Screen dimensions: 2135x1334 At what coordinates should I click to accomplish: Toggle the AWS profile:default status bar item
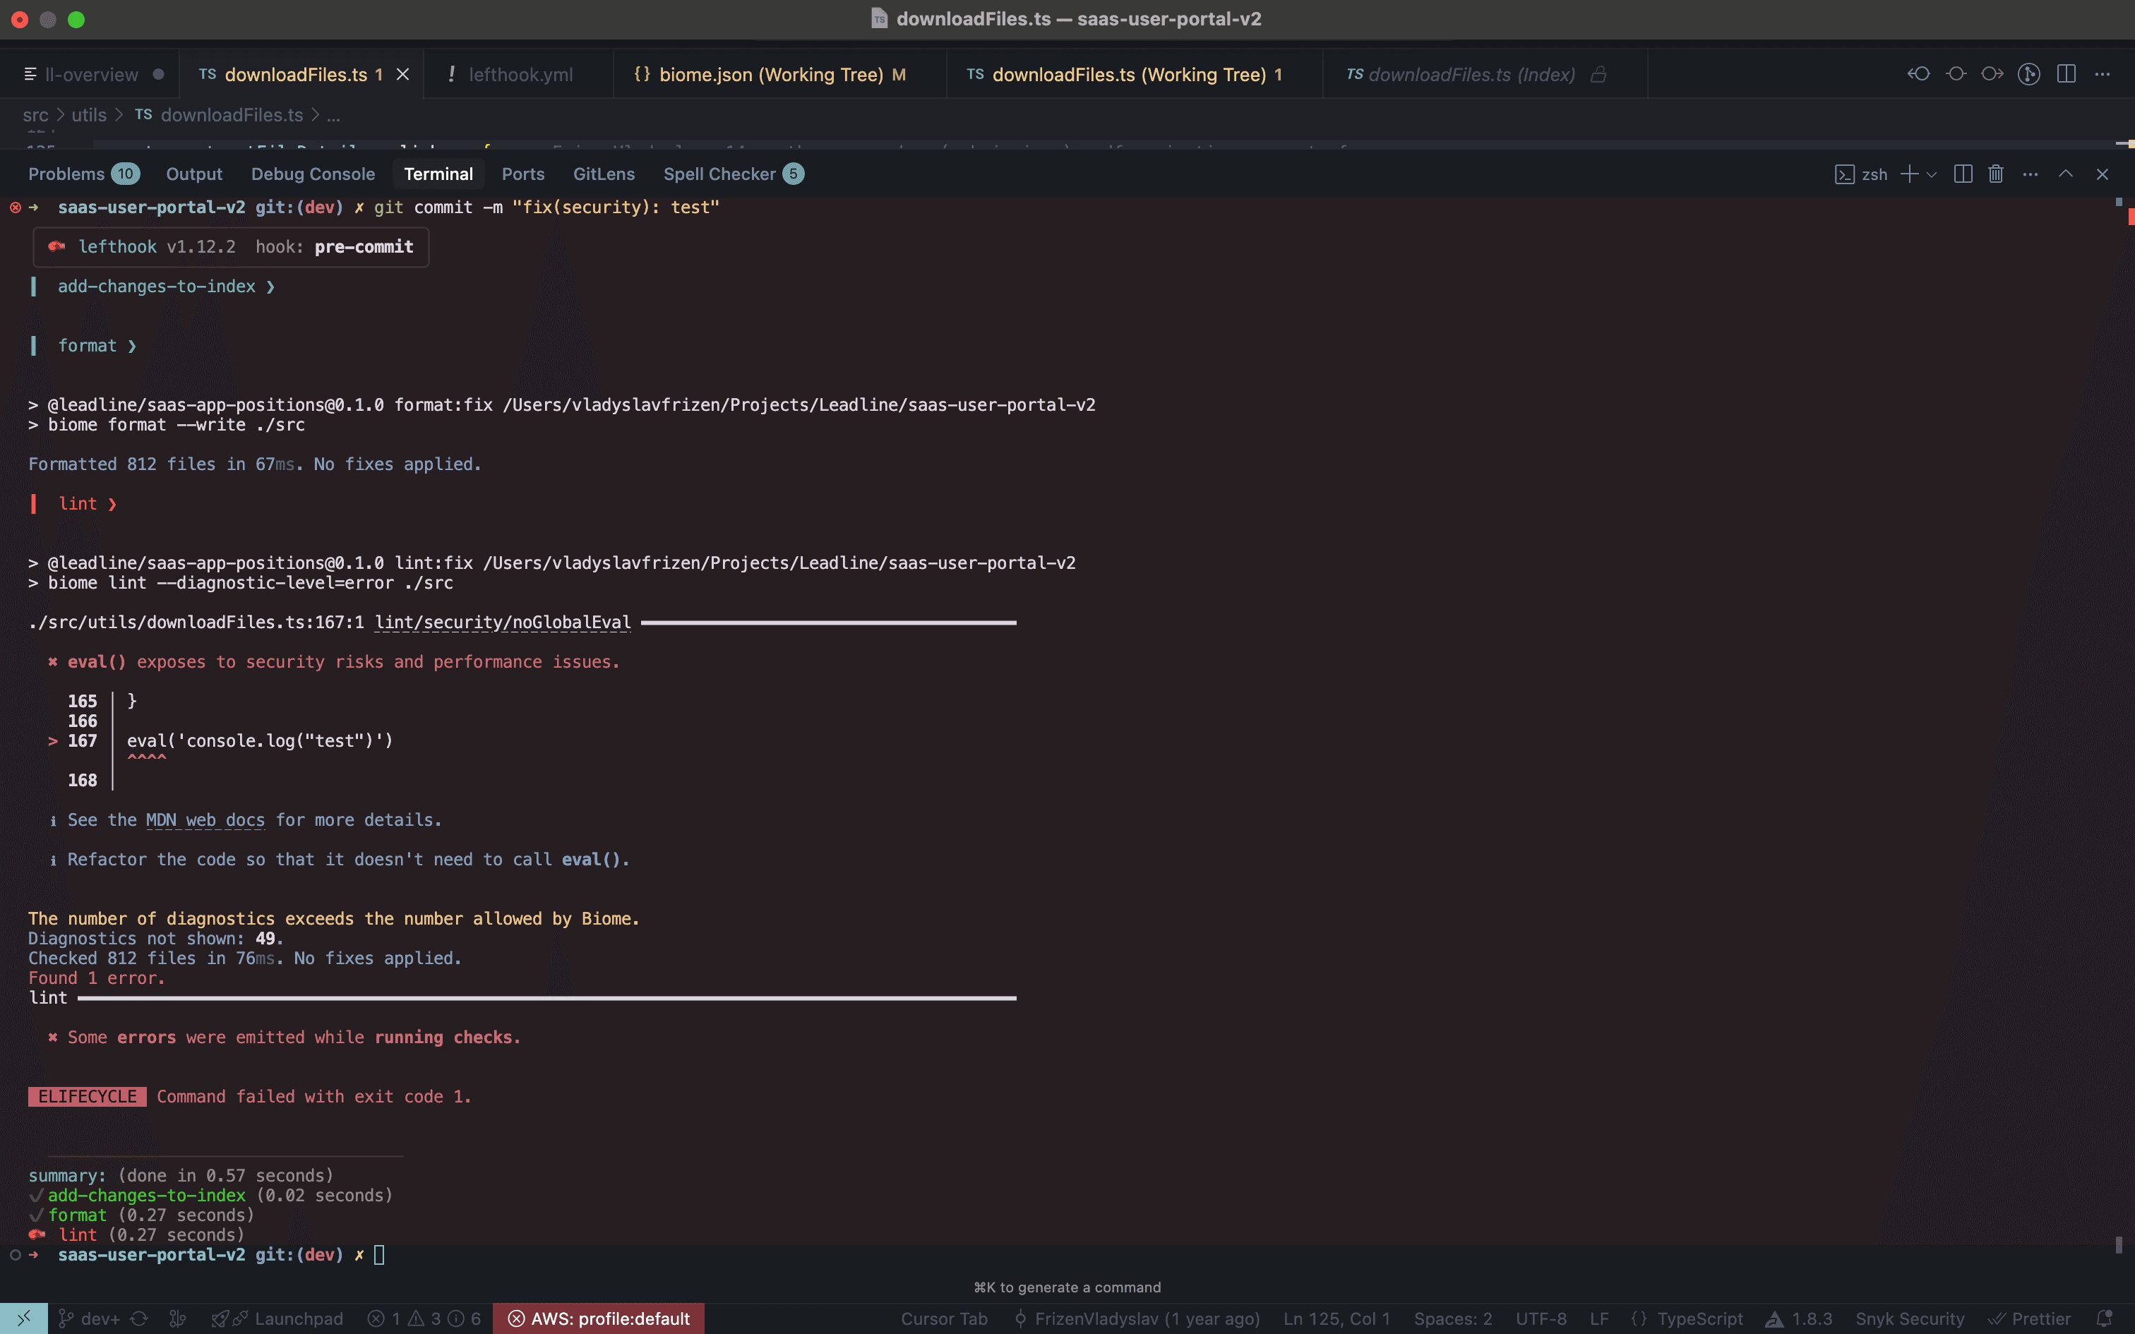598,1318
